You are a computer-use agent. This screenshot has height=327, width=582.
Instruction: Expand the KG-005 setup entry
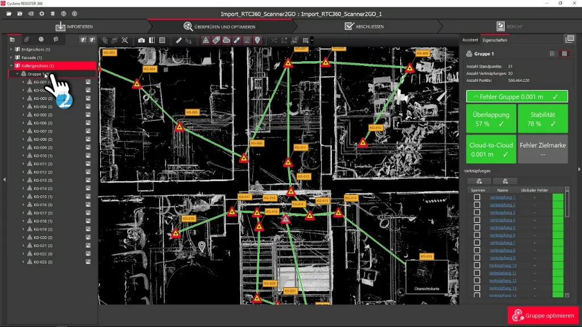tap(23, 115)
